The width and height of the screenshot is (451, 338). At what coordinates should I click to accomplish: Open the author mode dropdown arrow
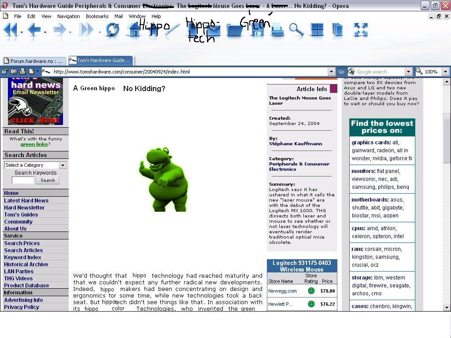coord(37,71)
